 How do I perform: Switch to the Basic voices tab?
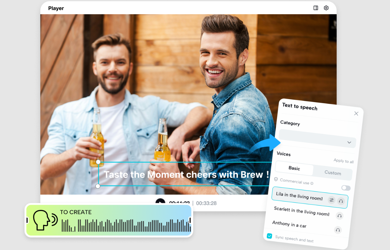coord(294,168)
